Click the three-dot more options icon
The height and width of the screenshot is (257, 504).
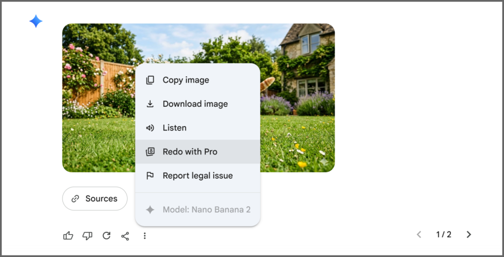145,236
